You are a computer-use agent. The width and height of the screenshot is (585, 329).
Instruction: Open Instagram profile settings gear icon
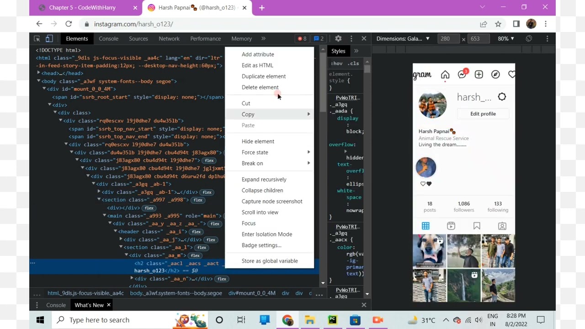pos(502,97)
